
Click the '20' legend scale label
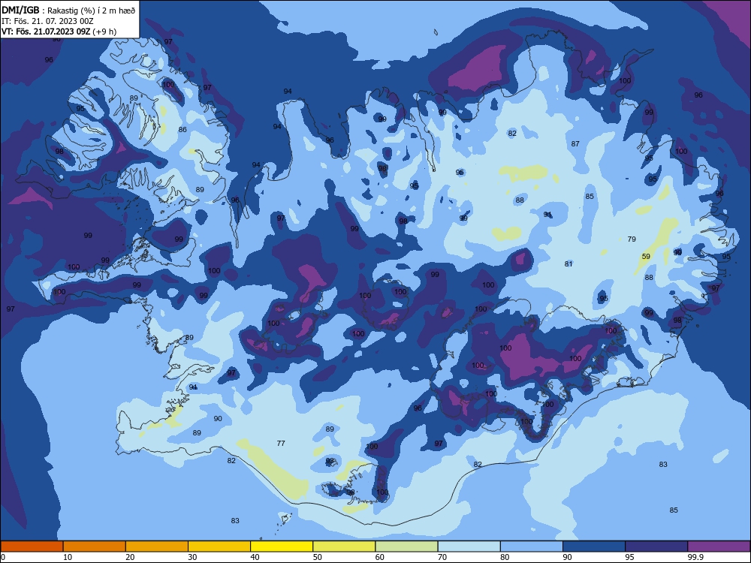point(130,557)
